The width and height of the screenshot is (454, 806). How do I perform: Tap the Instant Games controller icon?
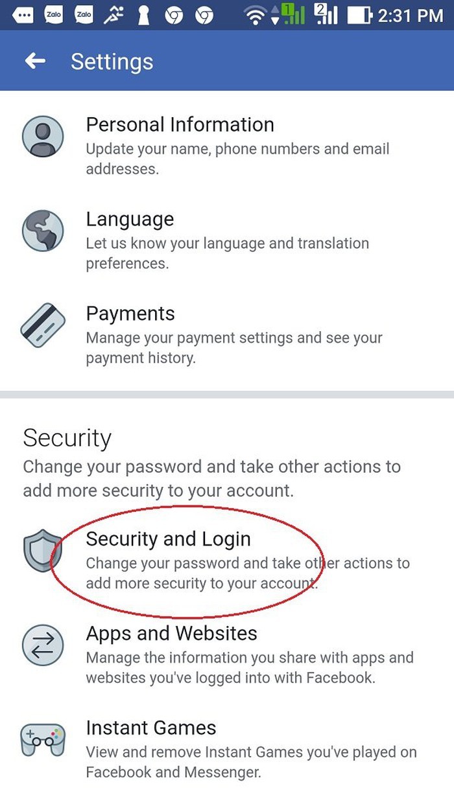click(x=43, y=740)
